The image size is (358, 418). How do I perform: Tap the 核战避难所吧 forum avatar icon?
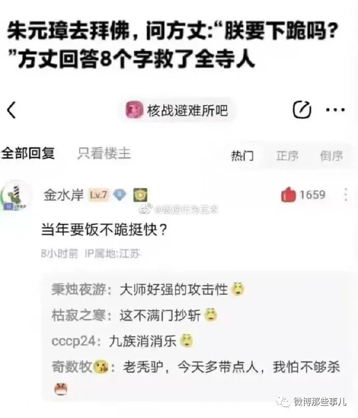(x=134, y=110)
